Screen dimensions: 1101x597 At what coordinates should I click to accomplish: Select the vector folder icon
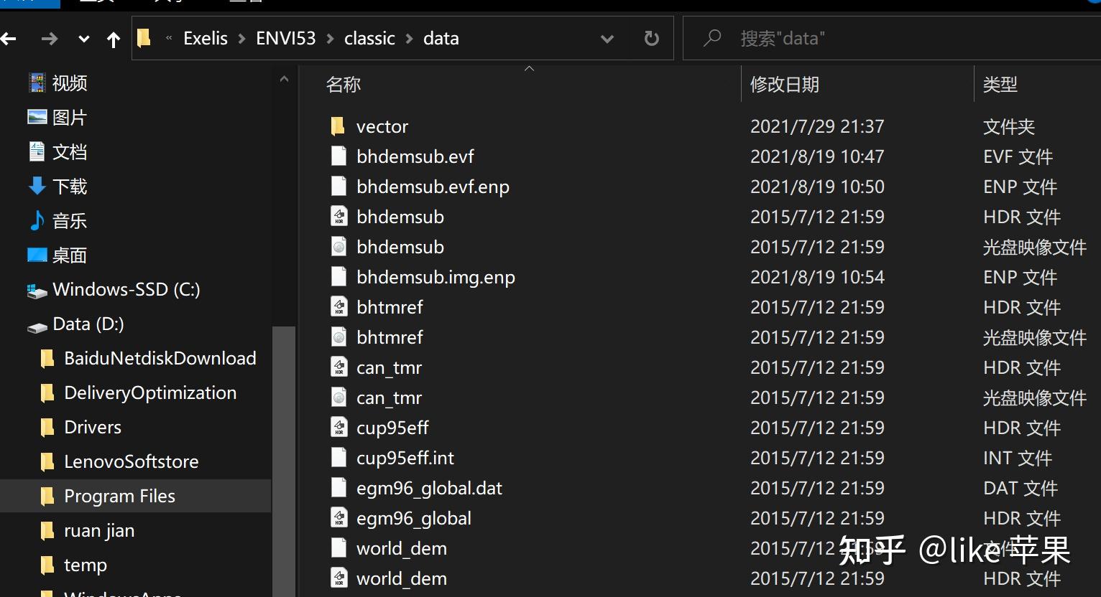tap(338, 126)
